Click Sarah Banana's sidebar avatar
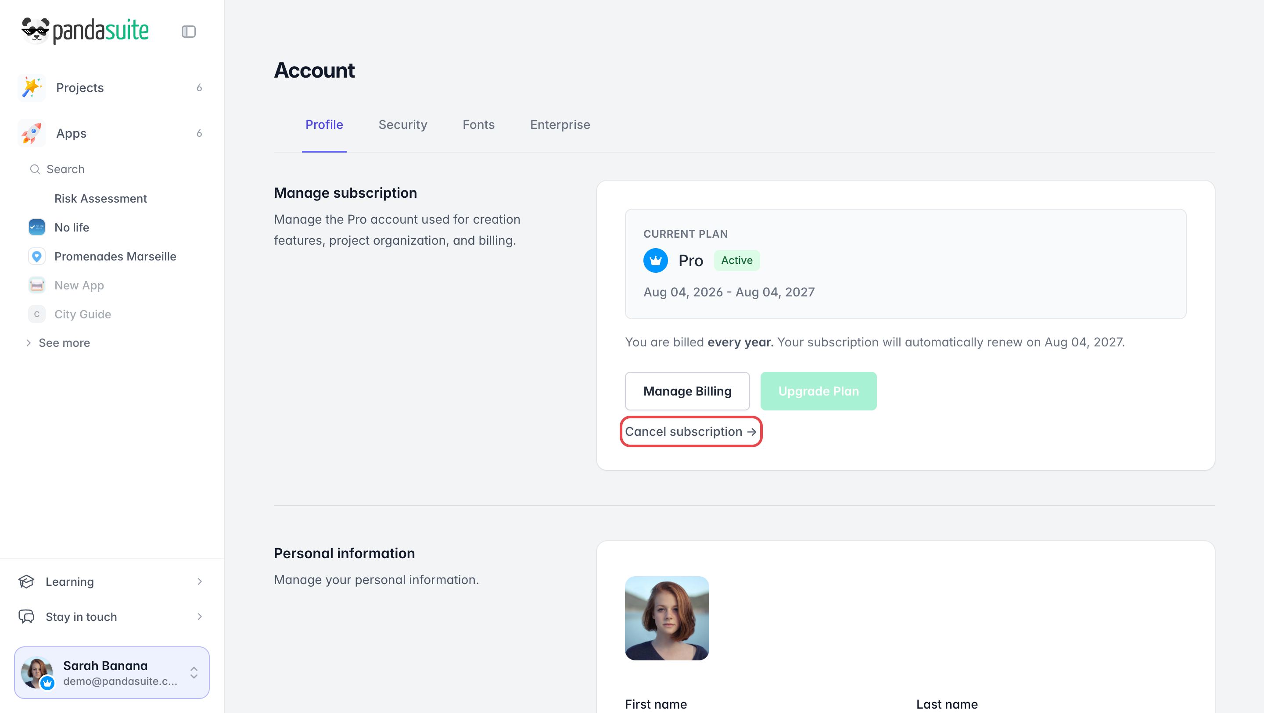 coord(37,673)
